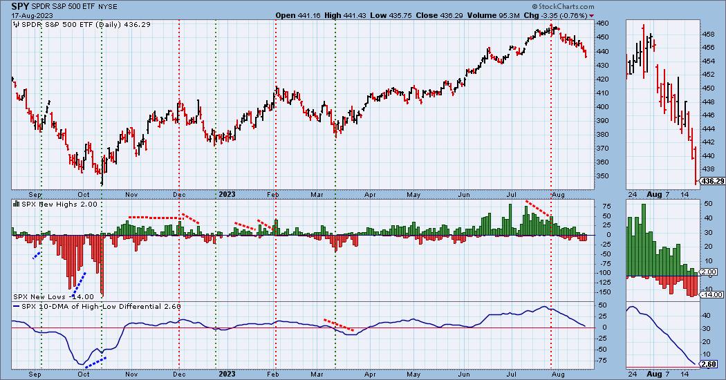Click the -125 label on new highs axis
This screenshot has height=380, width=726.
pyautogui.click(x=604, y=283)
